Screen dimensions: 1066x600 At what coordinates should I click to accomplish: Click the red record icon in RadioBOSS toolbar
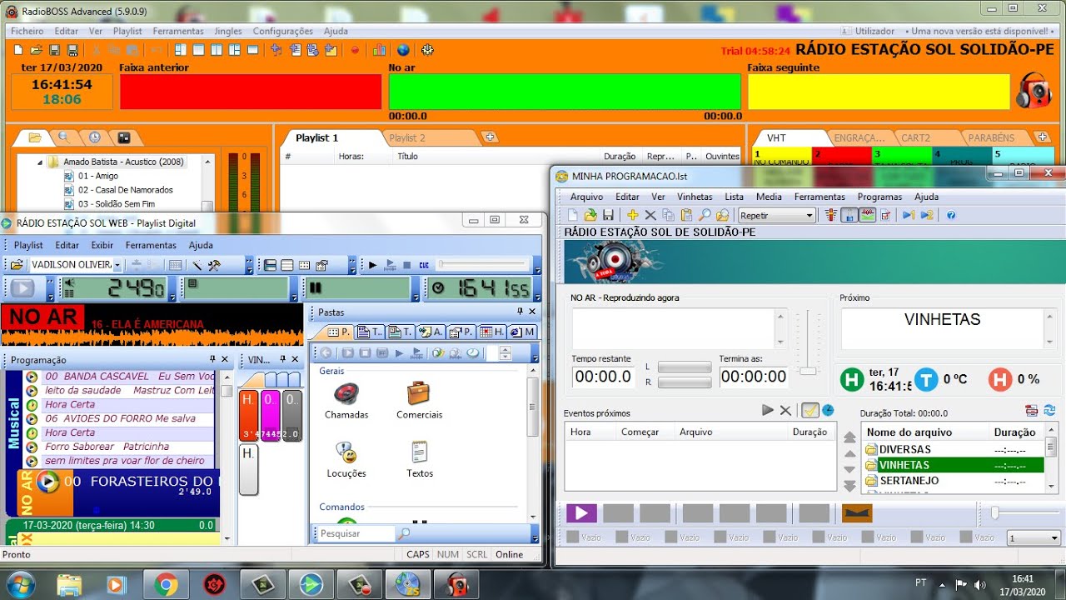coord(355,50)
